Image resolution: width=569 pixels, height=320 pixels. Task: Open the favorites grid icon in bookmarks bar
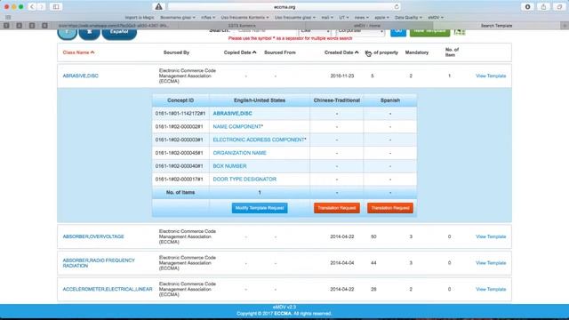coord(8,17)
